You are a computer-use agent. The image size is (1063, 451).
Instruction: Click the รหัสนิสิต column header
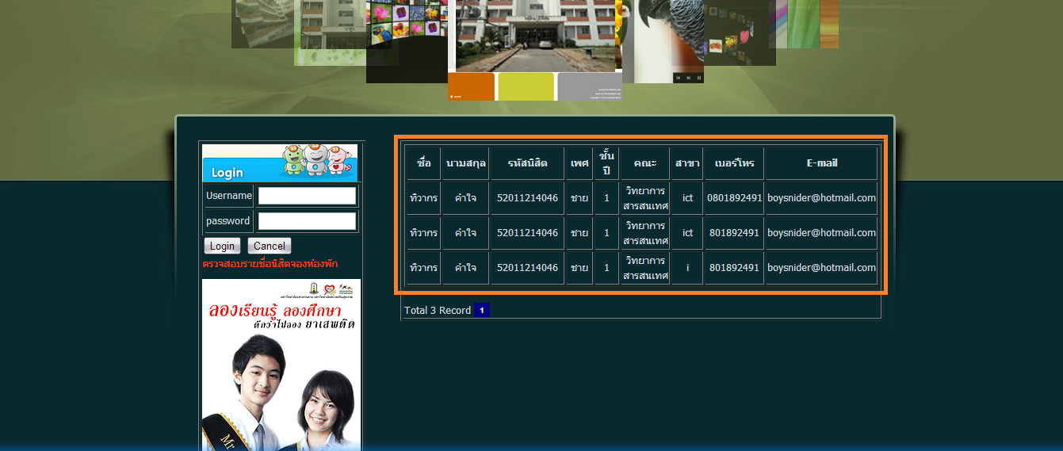tap(527, 163)
